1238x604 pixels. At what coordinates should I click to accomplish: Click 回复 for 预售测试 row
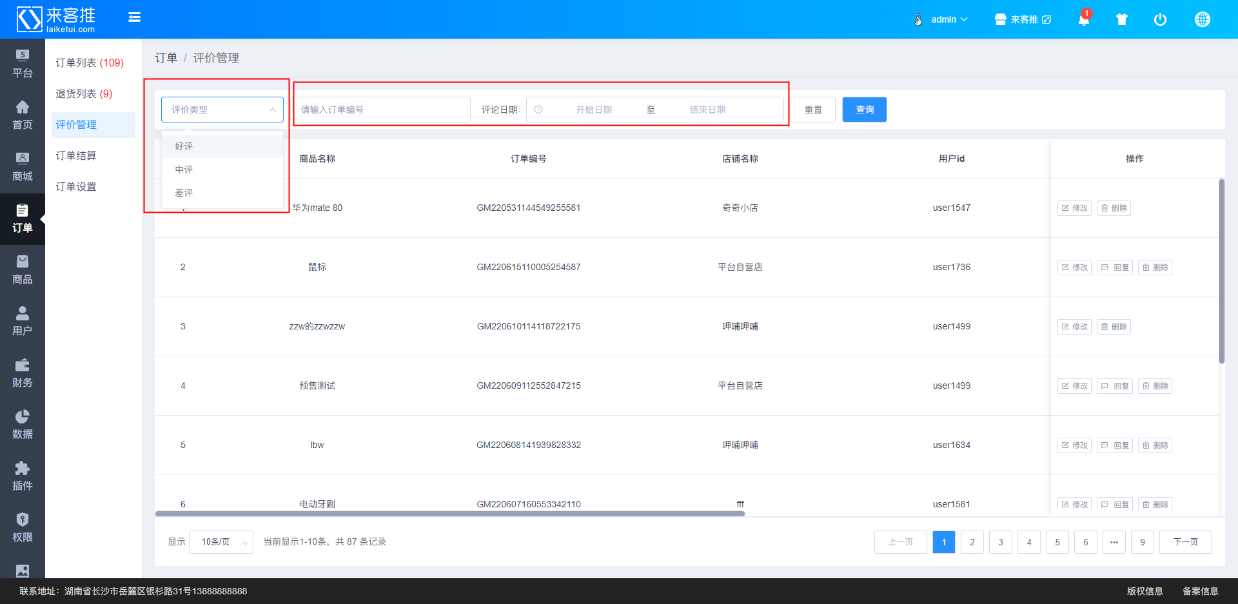tap(1115, 386)
